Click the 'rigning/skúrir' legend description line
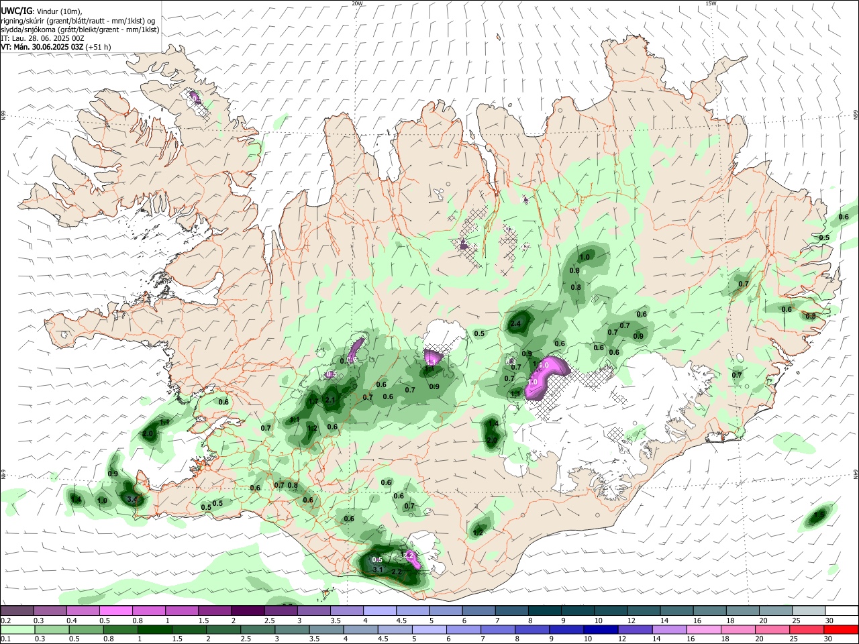 77,21
